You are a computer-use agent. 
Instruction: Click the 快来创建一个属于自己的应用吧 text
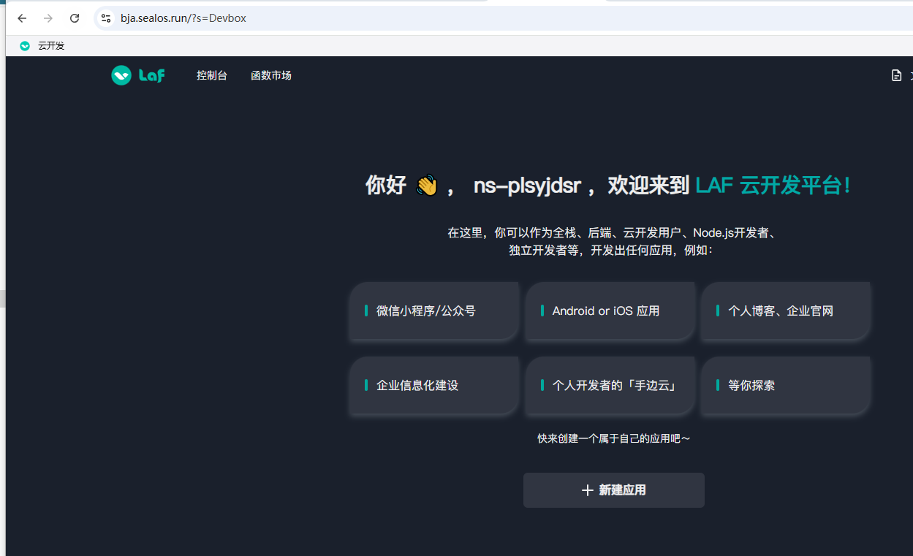[x=614, y=438]
